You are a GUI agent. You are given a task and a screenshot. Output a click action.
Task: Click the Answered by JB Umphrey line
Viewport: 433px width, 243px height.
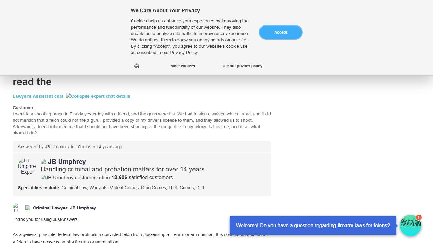(70, 147)
